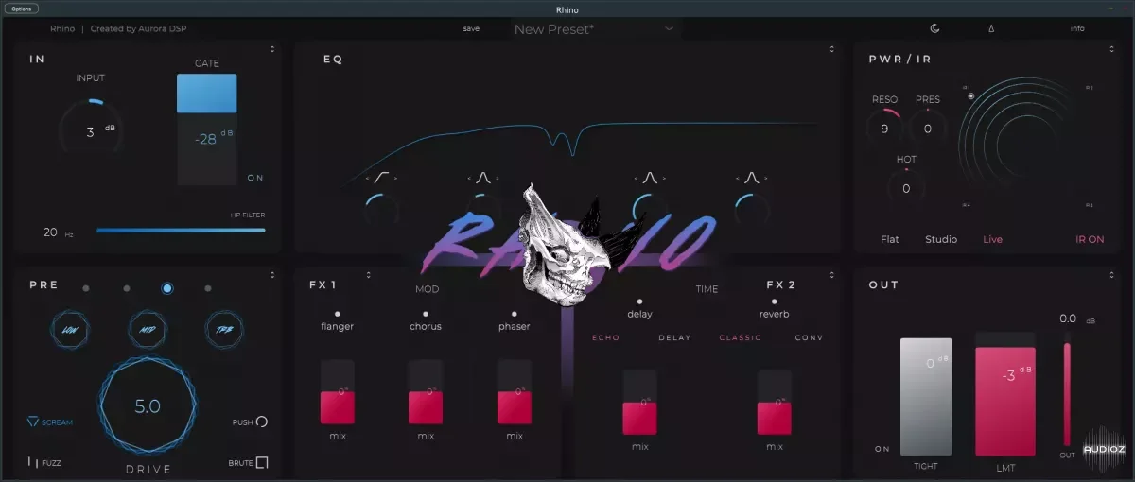
Task: Select DELAY delay type
Action: tap(674, 337)
